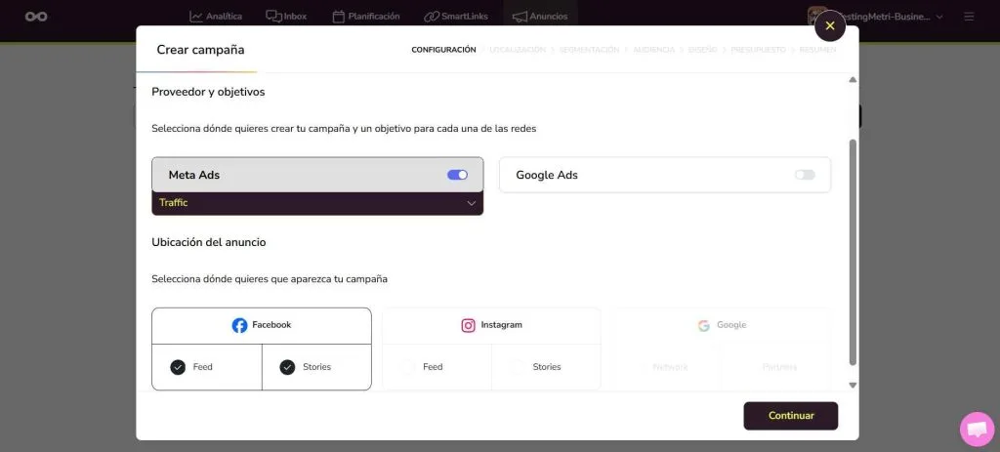Click the Anuncios megaphone icon
This screenshot has width=1000, height=452.
point(520,17)
